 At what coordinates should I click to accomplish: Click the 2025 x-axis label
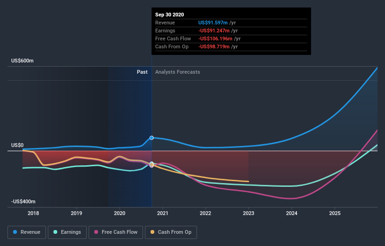coord(335,213)
